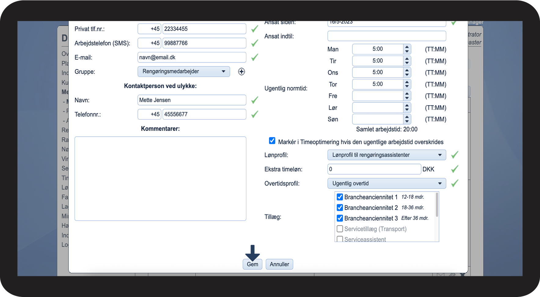Increase Tir hours with the up arrow

coord(407,59)
